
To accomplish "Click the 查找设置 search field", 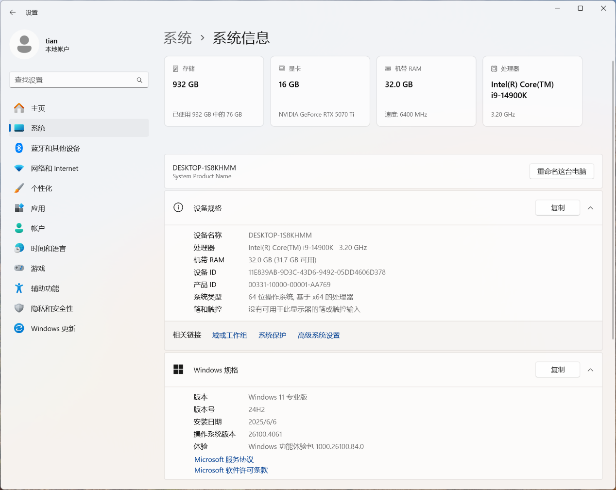I will pyautogui.click(x=79, y=80).
